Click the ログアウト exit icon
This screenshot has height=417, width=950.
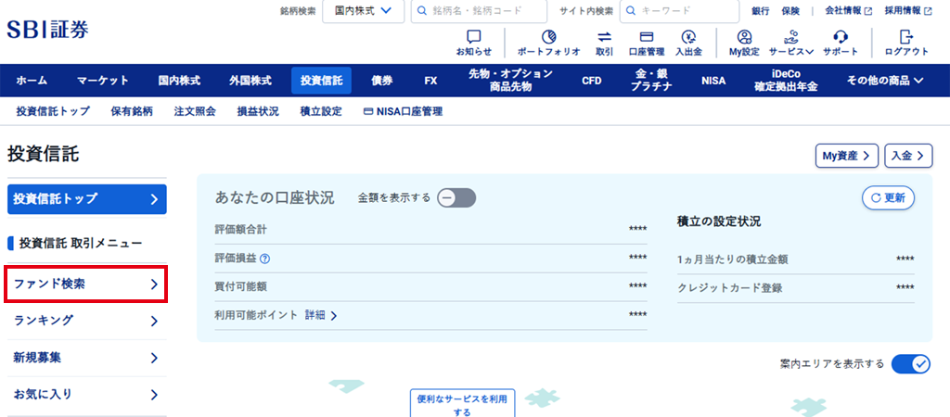tap(906, 36)
